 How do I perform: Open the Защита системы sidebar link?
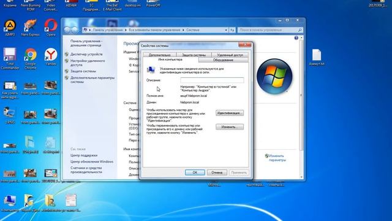[83, 71]
